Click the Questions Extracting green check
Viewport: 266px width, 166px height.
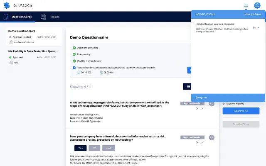click(x=74, y=48)
